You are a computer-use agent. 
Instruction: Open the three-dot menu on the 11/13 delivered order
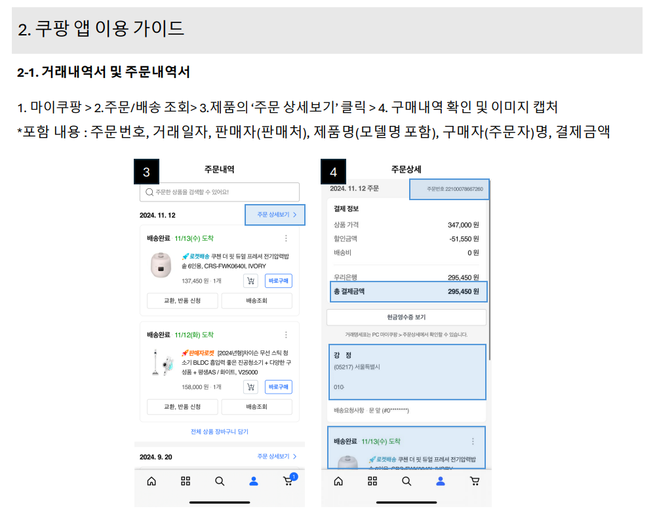coord(287,238)
